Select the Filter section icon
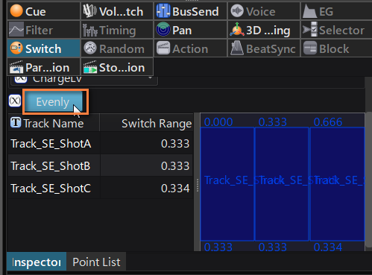The width and height of the screenshot is (372, 275). [16, 30]
